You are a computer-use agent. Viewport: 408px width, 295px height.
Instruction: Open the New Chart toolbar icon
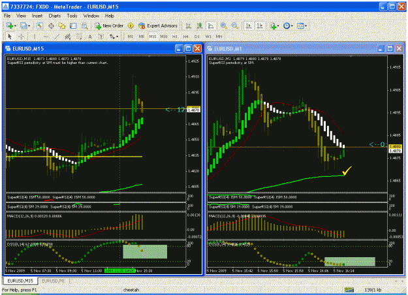tap(10, 25)
